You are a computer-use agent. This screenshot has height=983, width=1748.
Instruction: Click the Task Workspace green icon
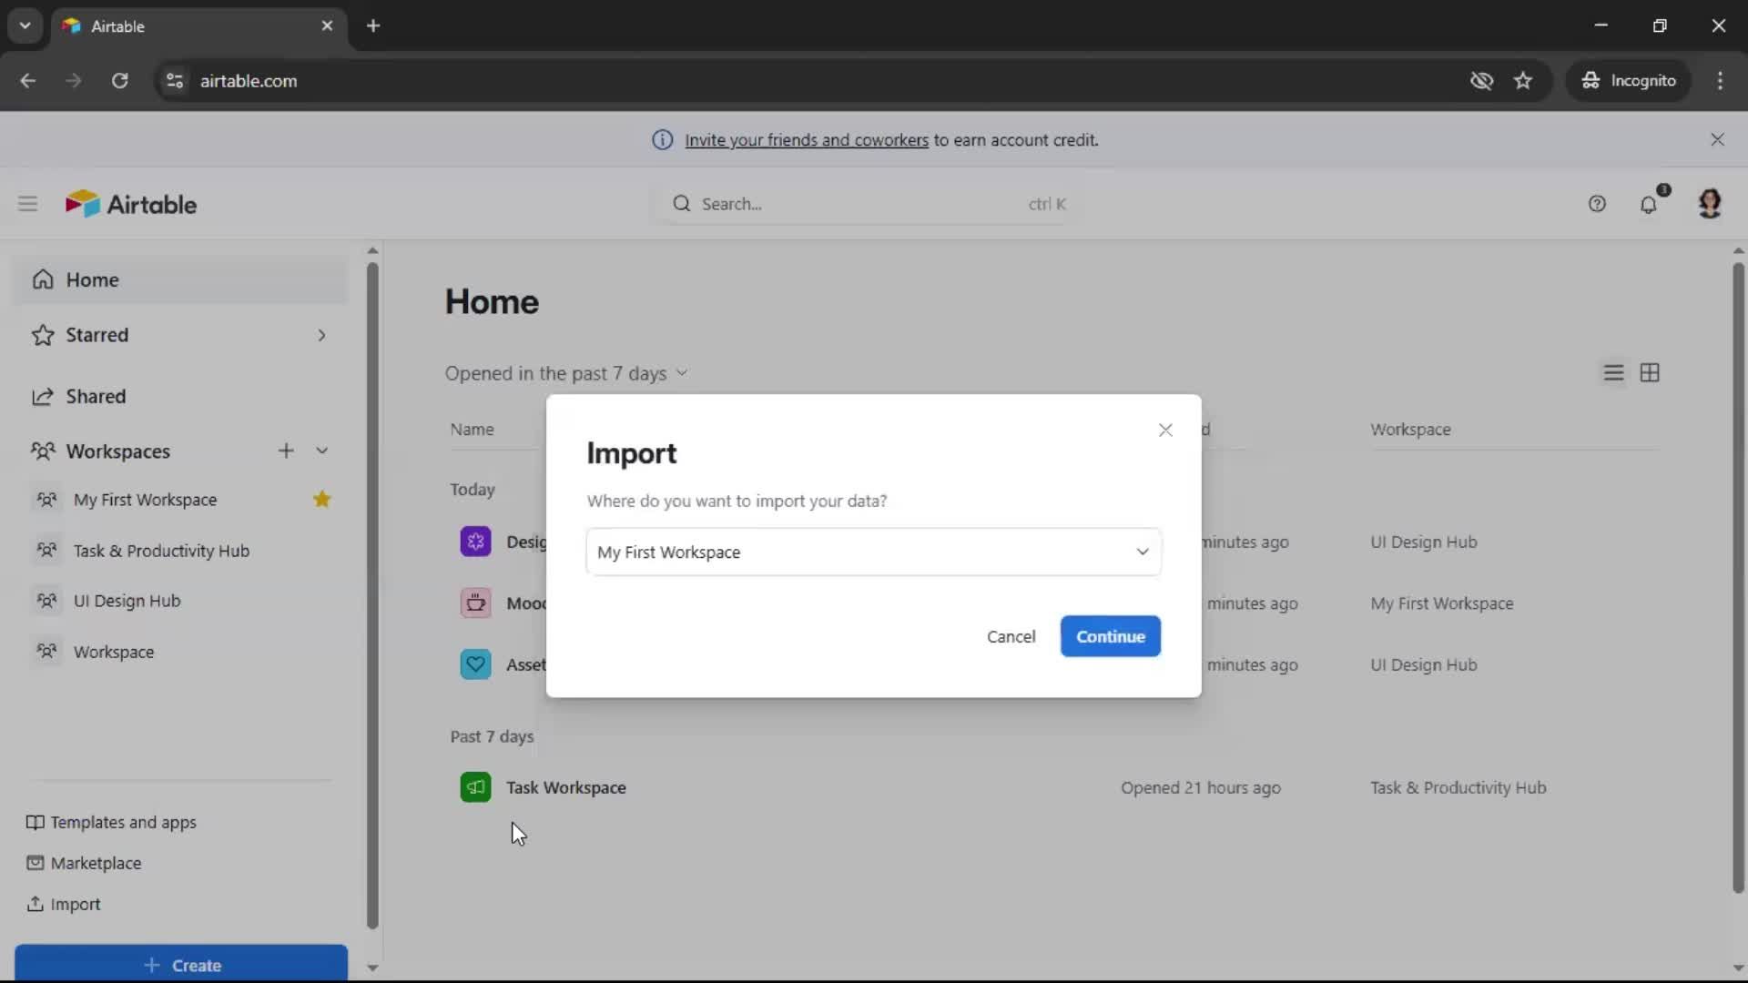[475, 787]
